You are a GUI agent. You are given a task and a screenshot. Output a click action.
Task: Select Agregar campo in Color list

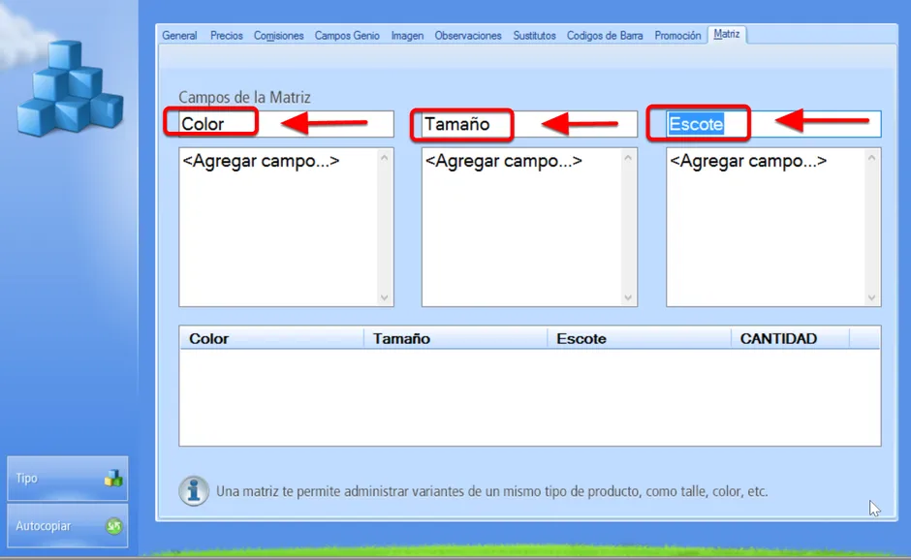261,161
